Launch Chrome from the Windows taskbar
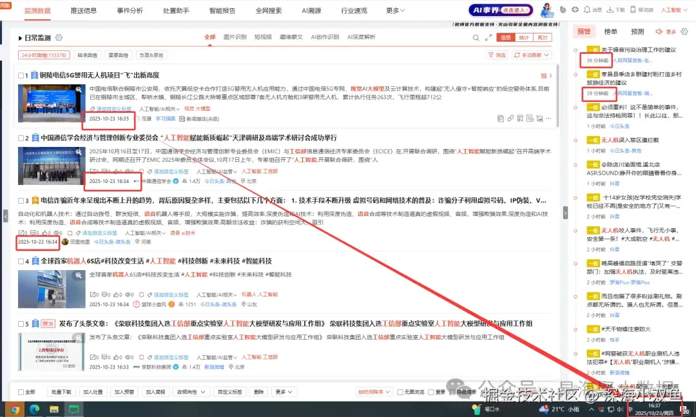 pos(14,409)
